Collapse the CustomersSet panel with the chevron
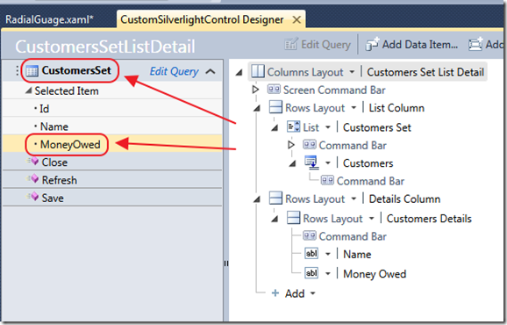The width and height of the screenshot is (507, 325). (x=211, y=71)
